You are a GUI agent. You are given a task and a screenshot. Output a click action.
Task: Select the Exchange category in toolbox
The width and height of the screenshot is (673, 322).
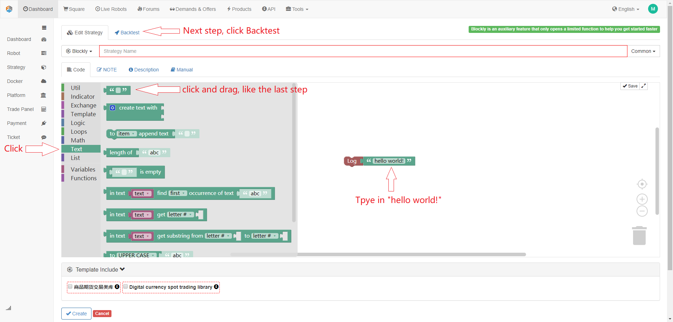pyautogui.click(x=81, y=105)
